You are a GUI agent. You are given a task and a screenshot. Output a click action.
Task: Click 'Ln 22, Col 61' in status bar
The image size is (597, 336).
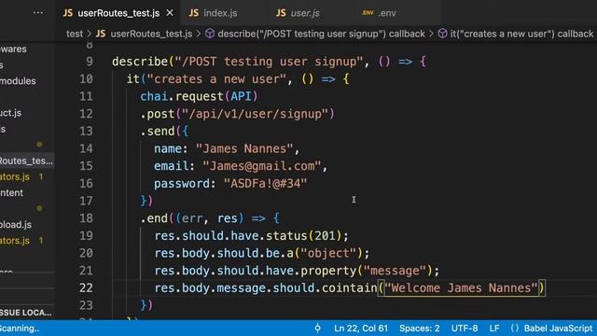coord(361,329)
